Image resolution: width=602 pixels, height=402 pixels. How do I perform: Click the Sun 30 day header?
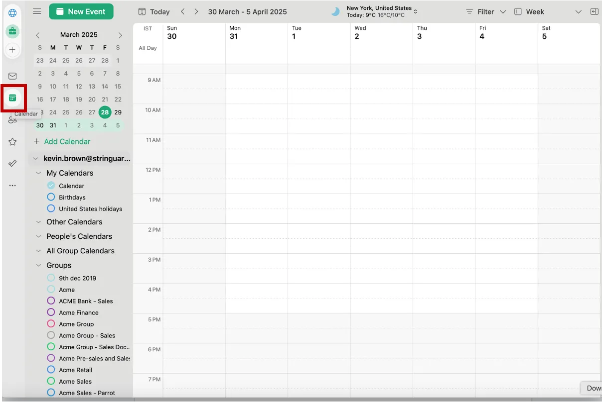tap(172, 32)
